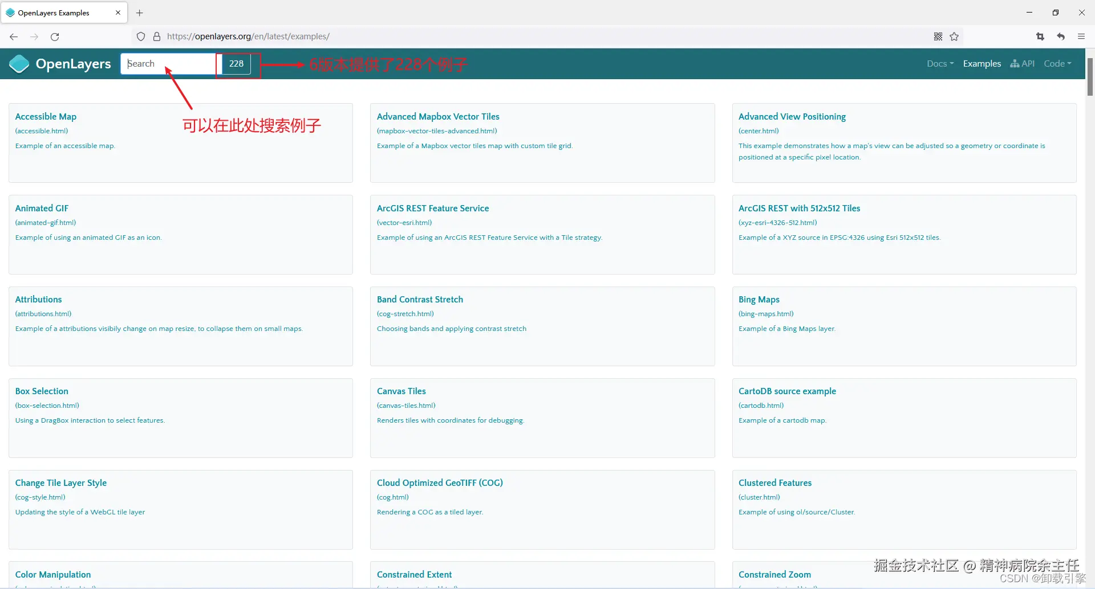Open a new browser tab with plus
This screenshot has width=1095, height=589.
point(140,13)
